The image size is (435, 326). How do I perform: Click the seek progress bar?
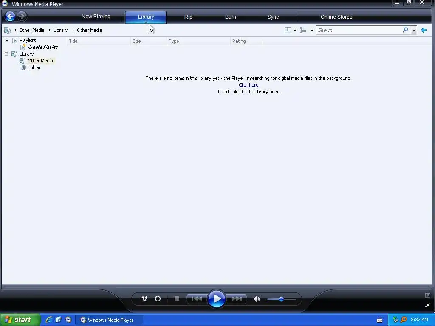[x=217, y=287]
